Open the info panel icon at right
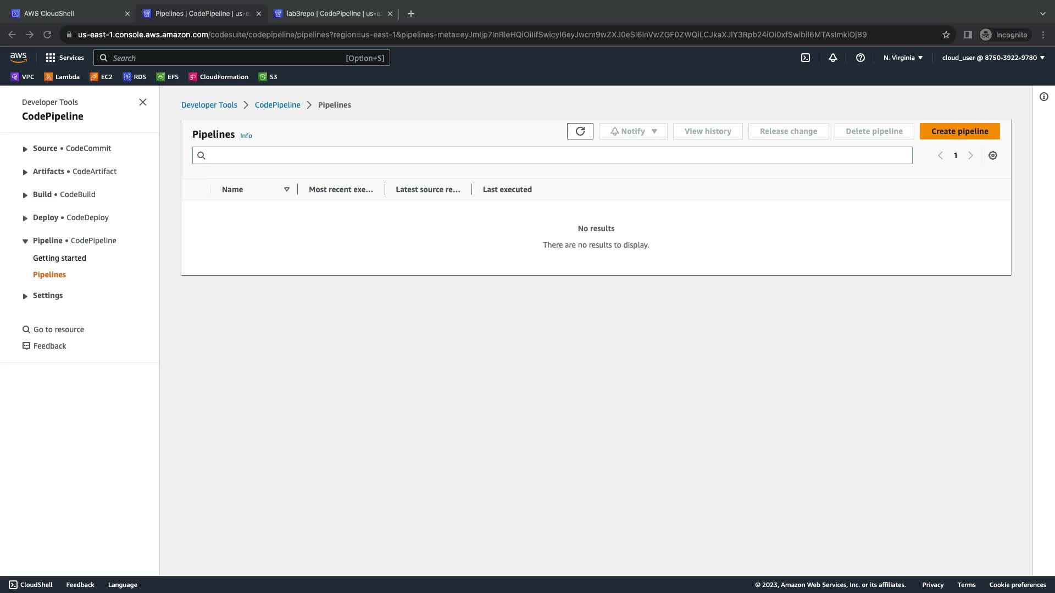The image size is (1055, 593). coord(1043,97)
